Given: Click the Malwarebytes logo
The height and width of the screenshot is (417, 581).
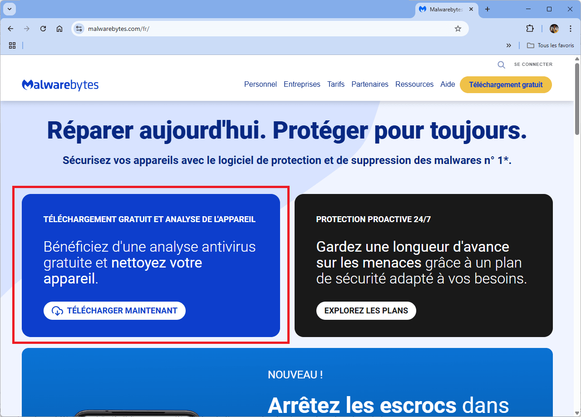Looking at the screenshot, I should [x=60, y=85].
